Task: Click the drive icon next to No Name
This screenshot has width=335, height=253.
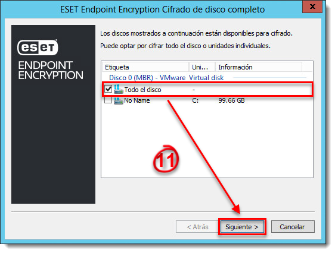Action: [x=119, y=100]
